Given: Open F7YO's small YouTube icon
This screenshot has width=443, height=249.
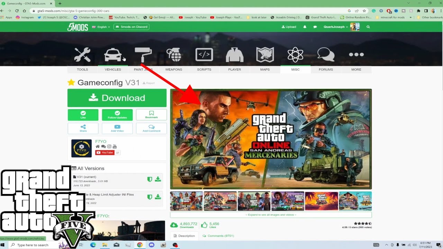Looking at the screenshot, I should pos(115,147).
